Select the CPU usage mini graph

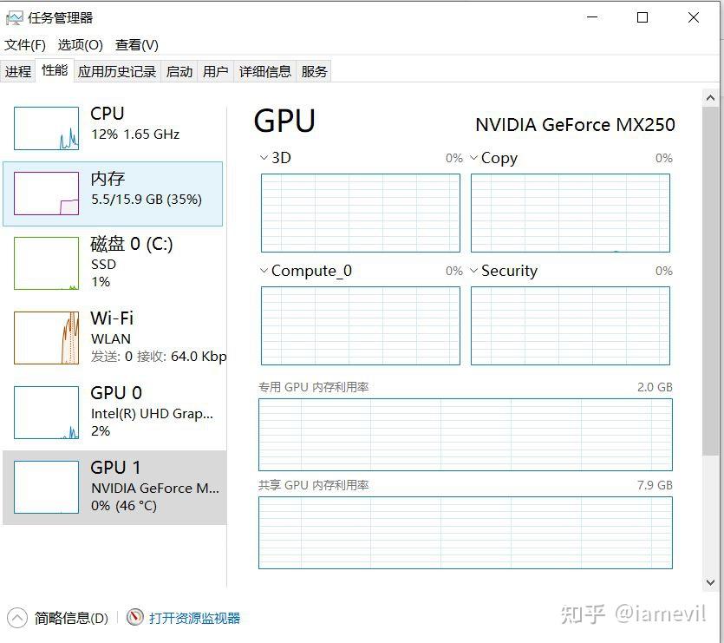pyautogui.click(x=46, y=128)
